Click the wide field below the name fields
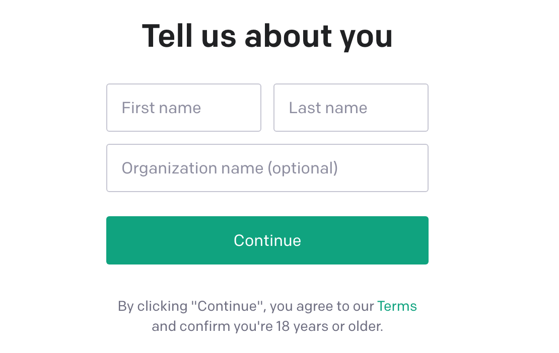 coord(267,168)
